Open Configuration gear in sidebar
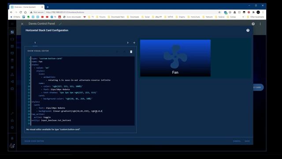Image resolution: width=282 pixels, height=159 pixels. [12, 128]
